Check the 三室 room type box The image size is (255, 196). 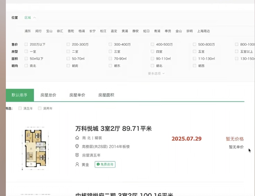[x=110, y=52]
